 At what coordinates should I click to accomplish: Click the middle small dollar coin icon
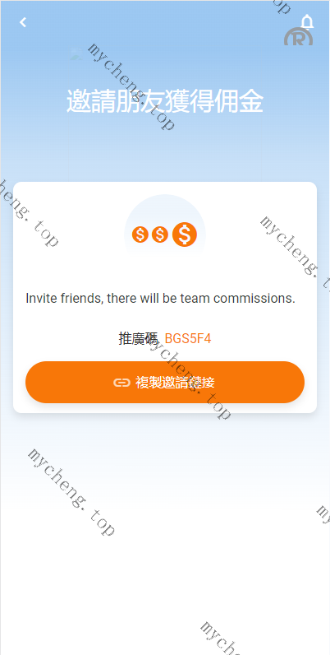(x=159, y=235)
